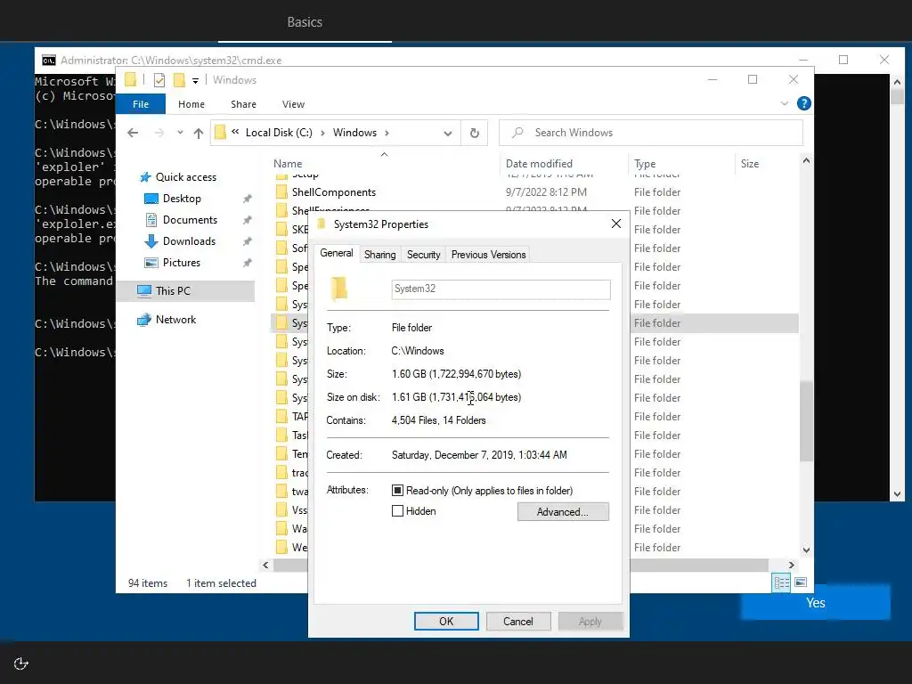This screenshot has width=912, height=684.
Task: Switch to large icons view
Action: 801,582
